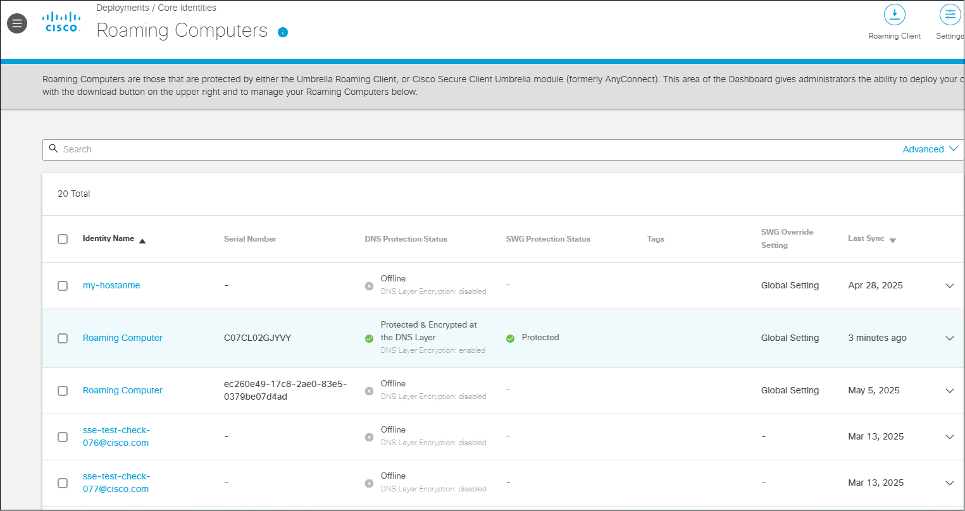Click the search magnifier icon
Viewport: 965px width, 511px height.
54,149
